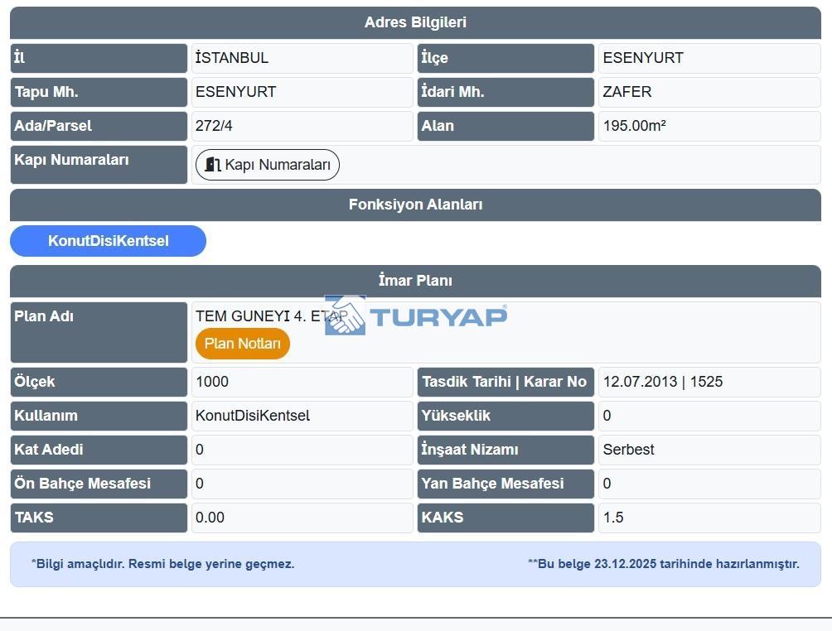Select the Serbest İnşaat Nizamı value
This screenshot has height=631, width=832.
(x=628, y=450)
